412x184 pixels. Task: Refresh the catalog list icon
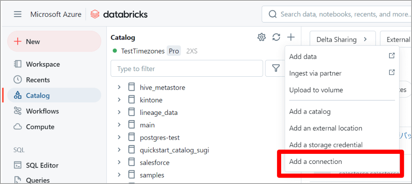tap(276, 37)
